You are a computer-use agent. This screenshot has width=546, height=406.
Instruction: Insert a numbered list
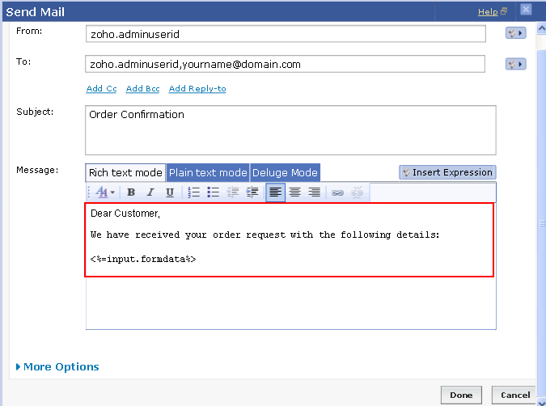194,192
